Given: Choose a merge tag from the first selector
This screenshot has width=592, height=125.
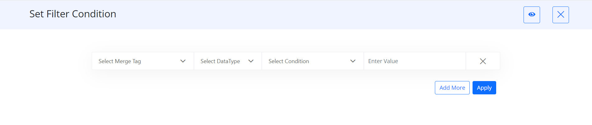Looking at the screenshot, I should point(143,61).
